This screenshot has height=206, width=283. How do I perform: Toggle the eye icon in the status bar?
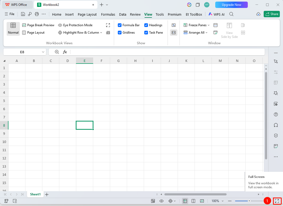tap(161, 201)
